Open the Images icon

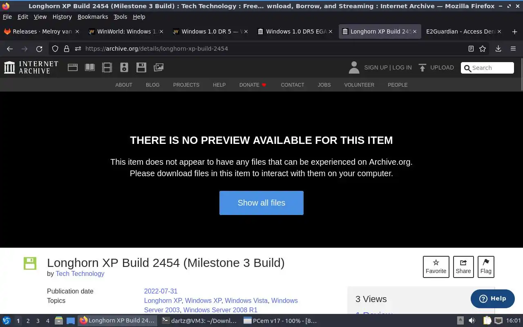point(159,67)
